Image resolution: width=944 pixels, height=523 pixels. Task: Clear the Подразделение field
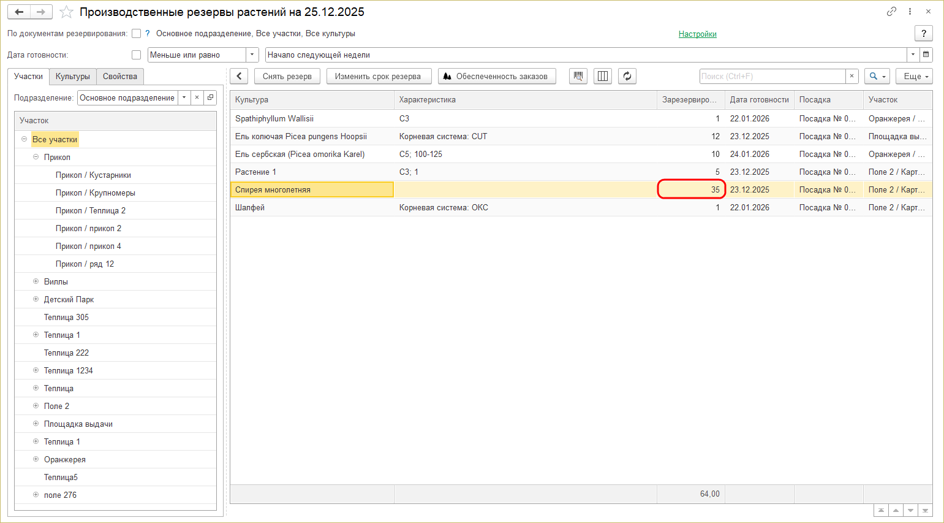[x=197, y=97]
